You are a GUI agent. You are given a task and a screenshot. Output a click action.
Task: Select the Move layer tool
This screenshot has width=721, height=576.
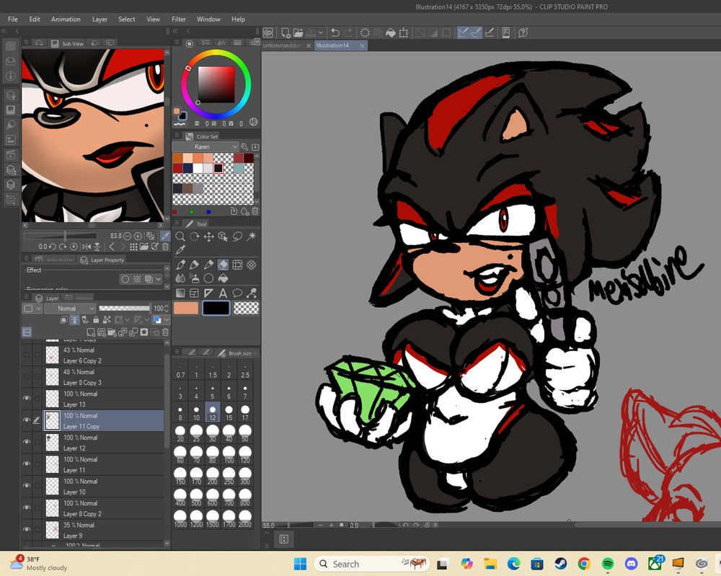point(209,236)
